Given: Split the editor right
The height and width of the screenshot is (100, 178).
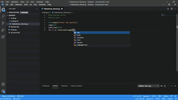Looking at the screenshot, I should pos(172,9).
